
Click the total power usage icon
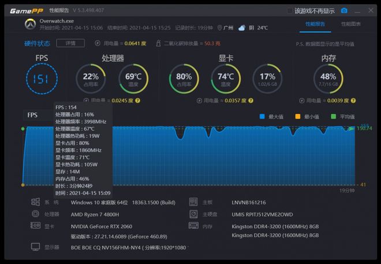pyautogui.click(x=98, y=43)
